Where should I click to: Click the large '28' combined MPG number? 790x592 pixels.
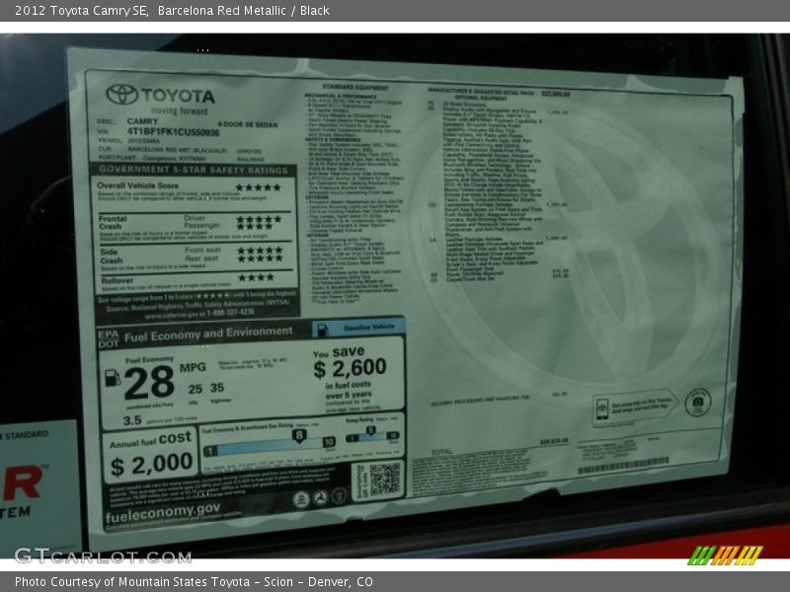pyautogui.click(x=149, y=383)
